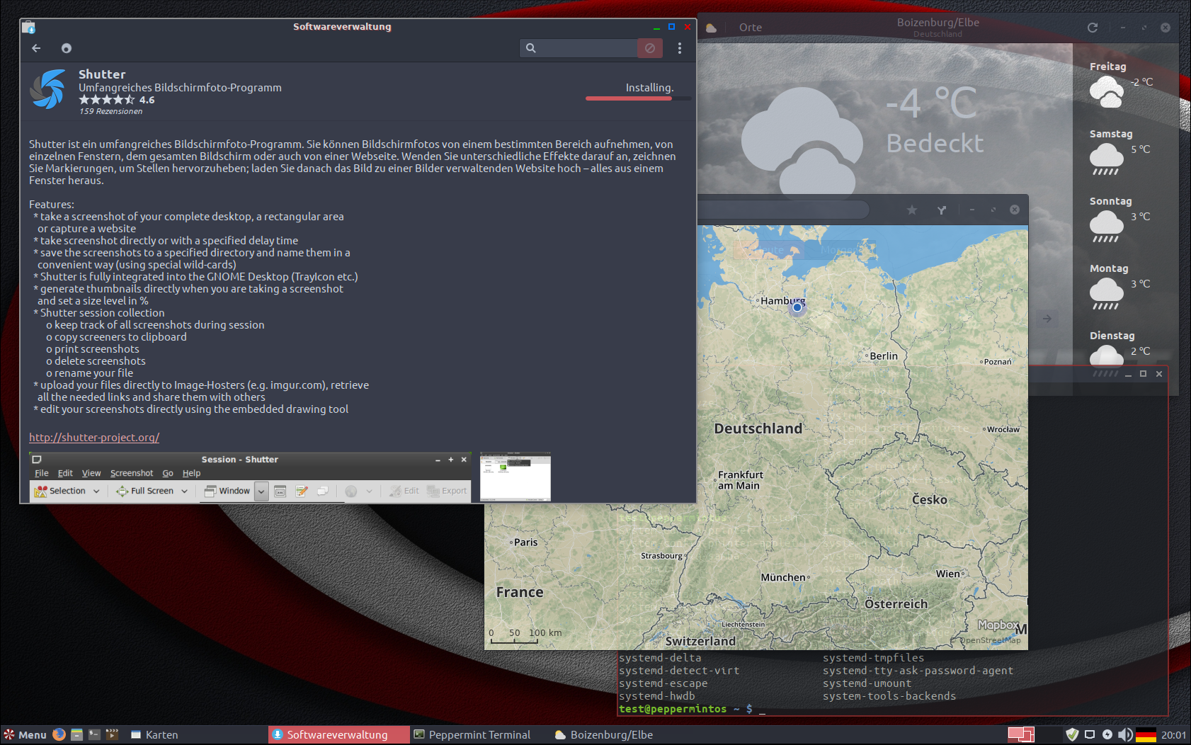1191x745 pixels.
Task: Launch Firefox from the panel
Action: point(59,734)
